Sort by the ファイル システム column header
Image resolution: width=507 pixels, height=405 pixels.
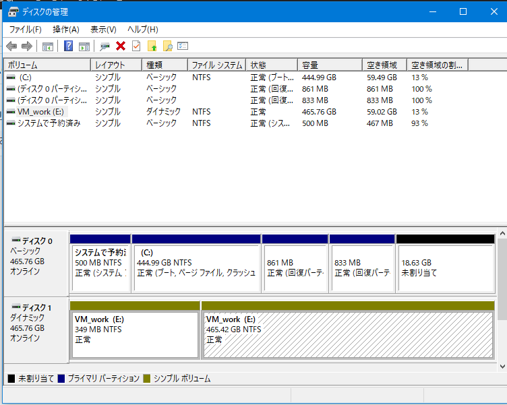[x=217, y=65]
